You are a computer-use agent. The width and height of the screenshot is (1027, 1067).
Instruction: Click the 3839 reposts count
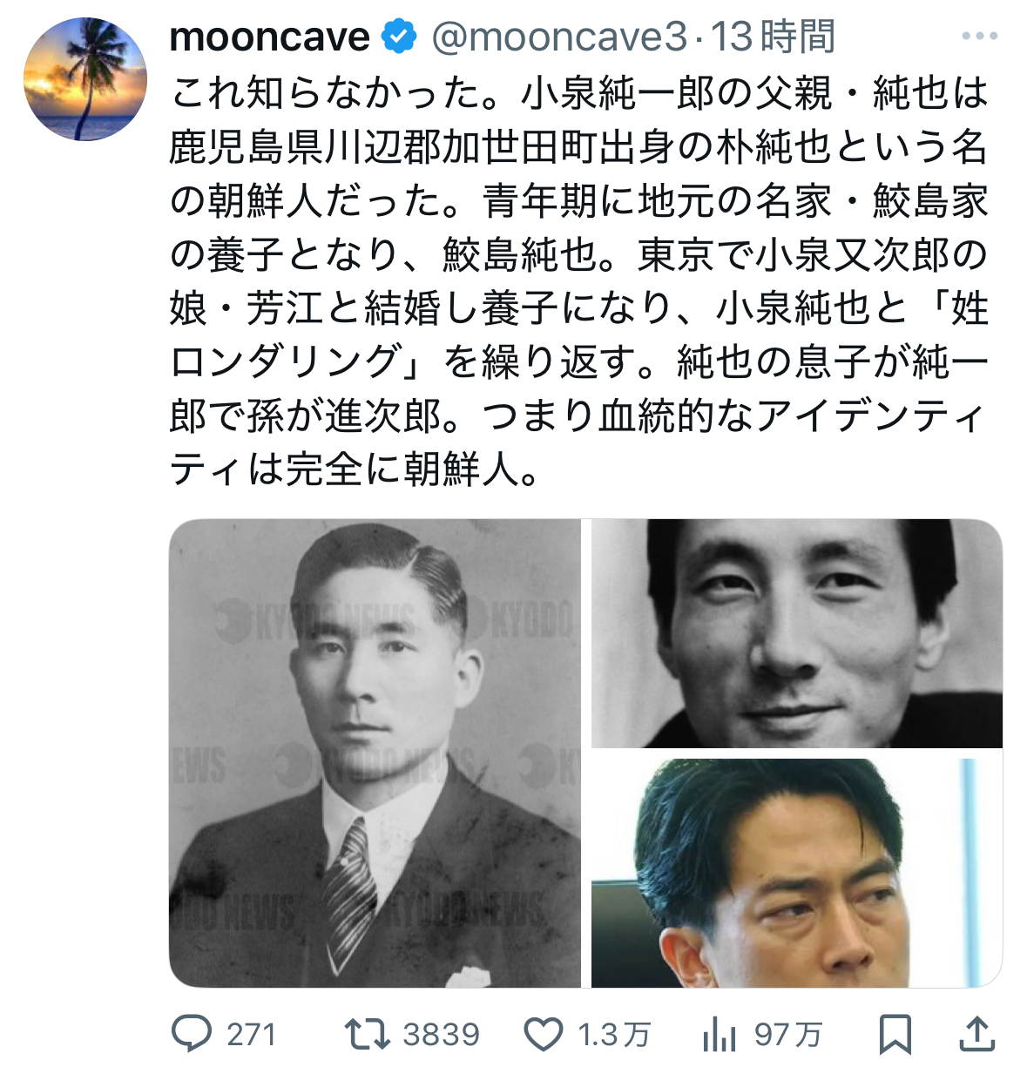(441, 1035)
